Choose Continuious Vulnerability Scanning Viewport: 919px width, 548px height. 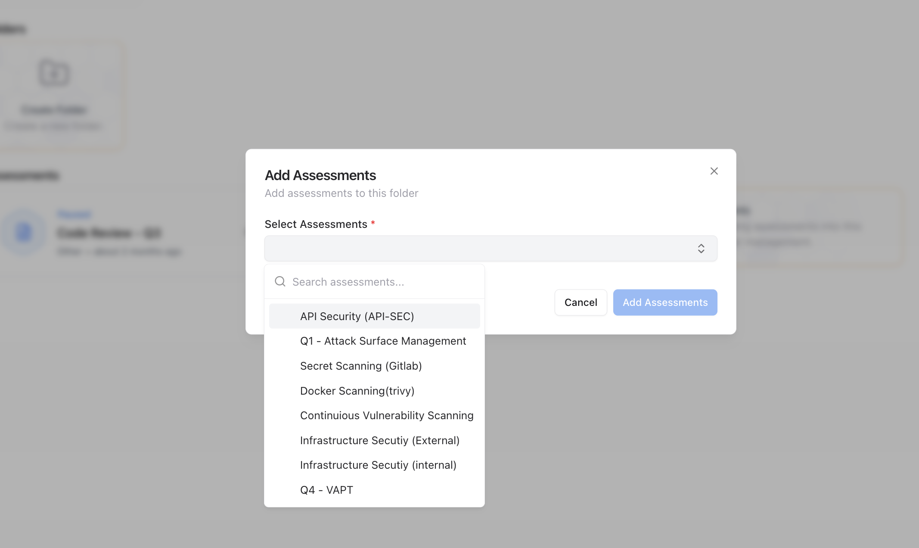click(386, 415)
